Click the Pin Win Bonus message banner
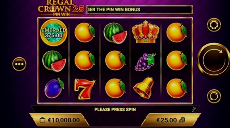 (x=139, y=10)
